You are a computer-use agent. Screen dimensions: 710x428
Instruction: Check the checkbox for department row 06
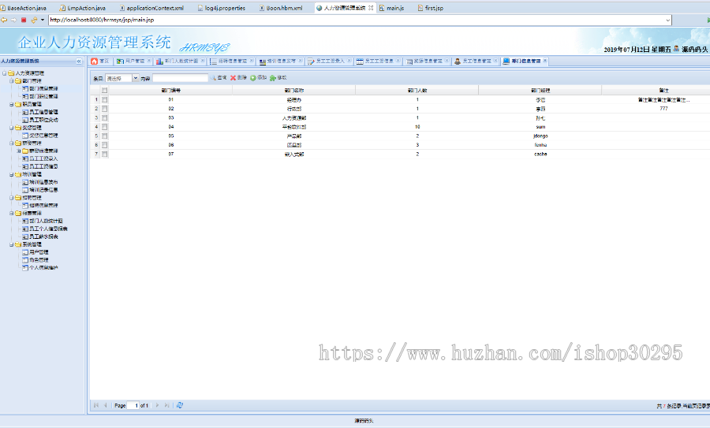[105, 145]
